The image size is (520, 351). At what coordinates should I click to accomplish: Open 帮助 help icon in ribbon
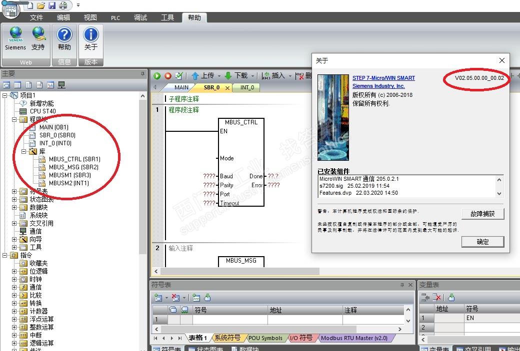point(64,38)
